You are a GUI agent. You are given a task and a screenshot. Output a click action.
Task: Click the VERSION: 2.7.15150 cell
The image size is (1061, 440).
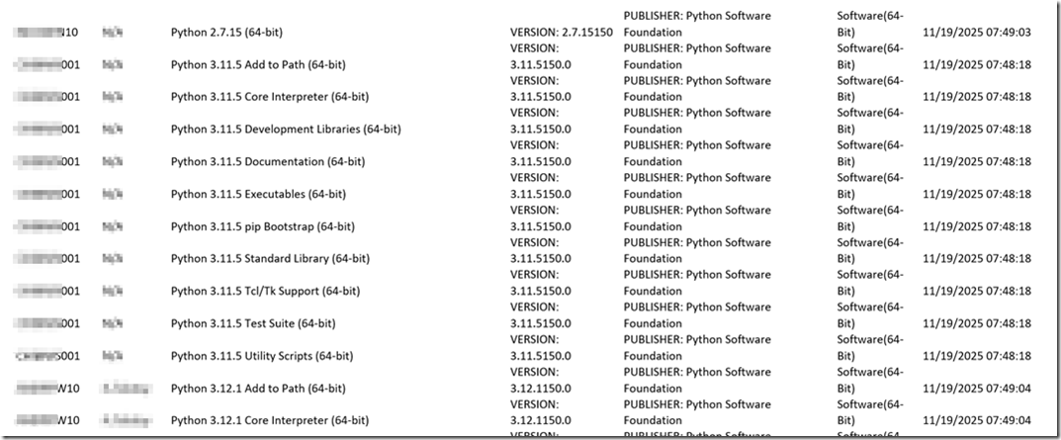click(561, 32)
